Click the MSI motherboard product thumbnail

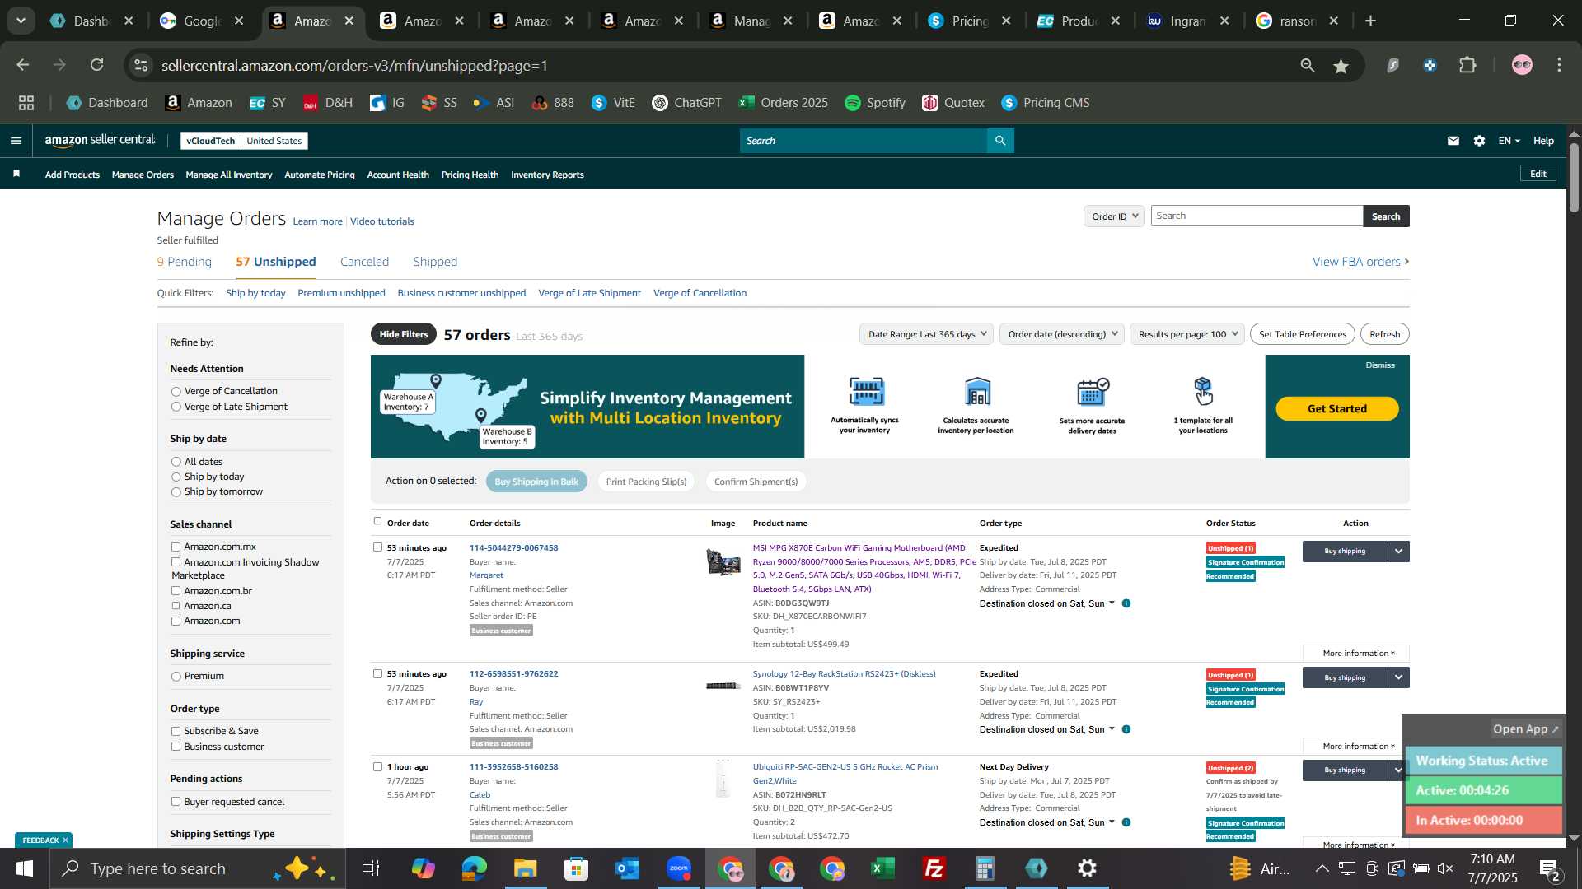coord(723,563)
